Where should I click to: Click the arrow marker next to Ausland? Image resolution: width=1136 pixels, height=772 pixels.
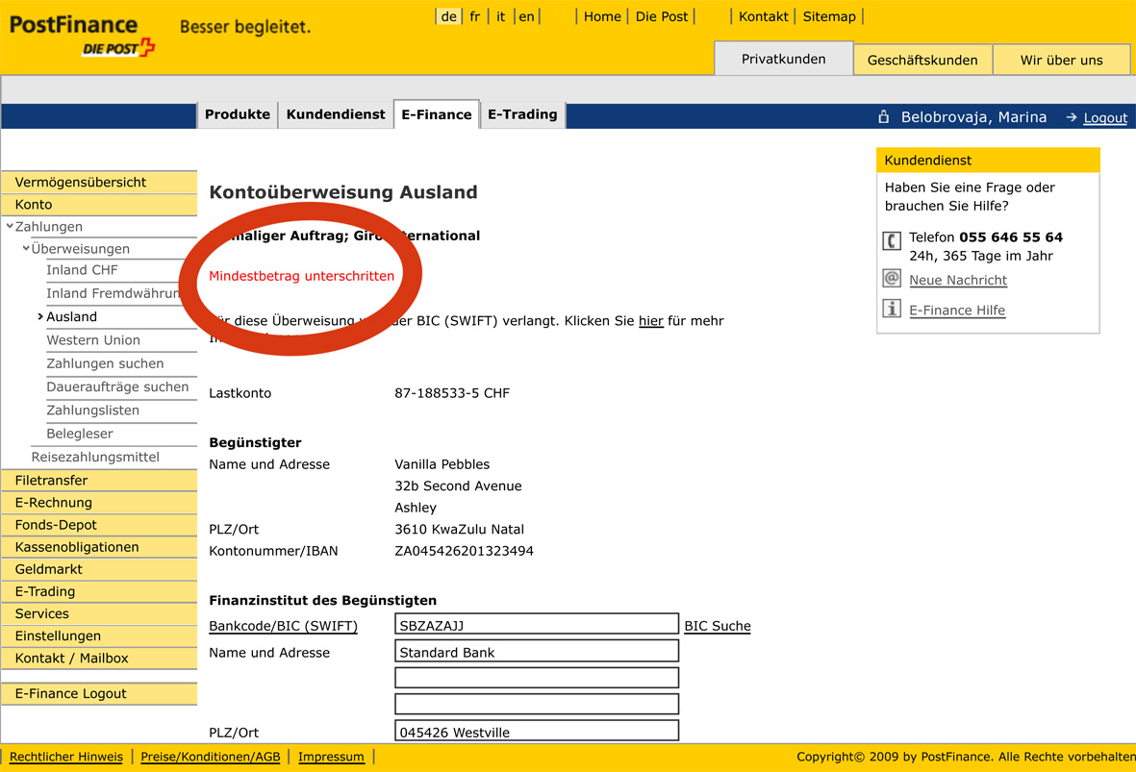click(39, 316)
